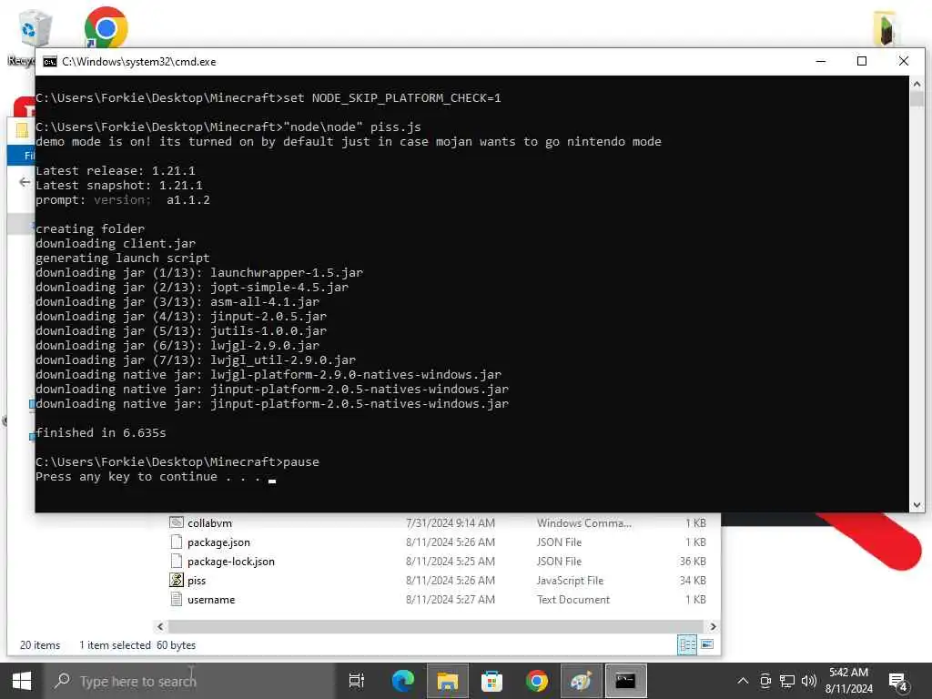The width and height of the screenshot is (932, 699).
Task: Click the piss file name
Action: tap(197, 580)
